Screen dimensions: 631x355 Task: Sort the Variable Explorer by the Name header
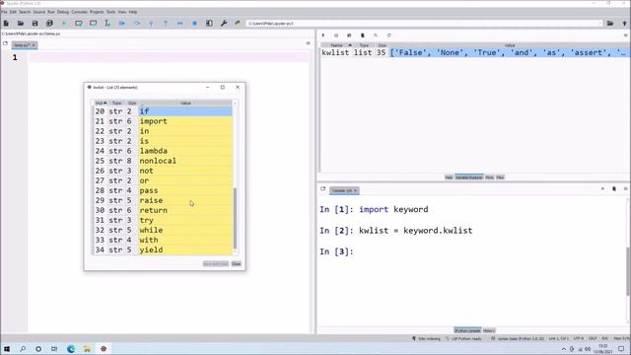pyautogui.click(x=337, y=45)
